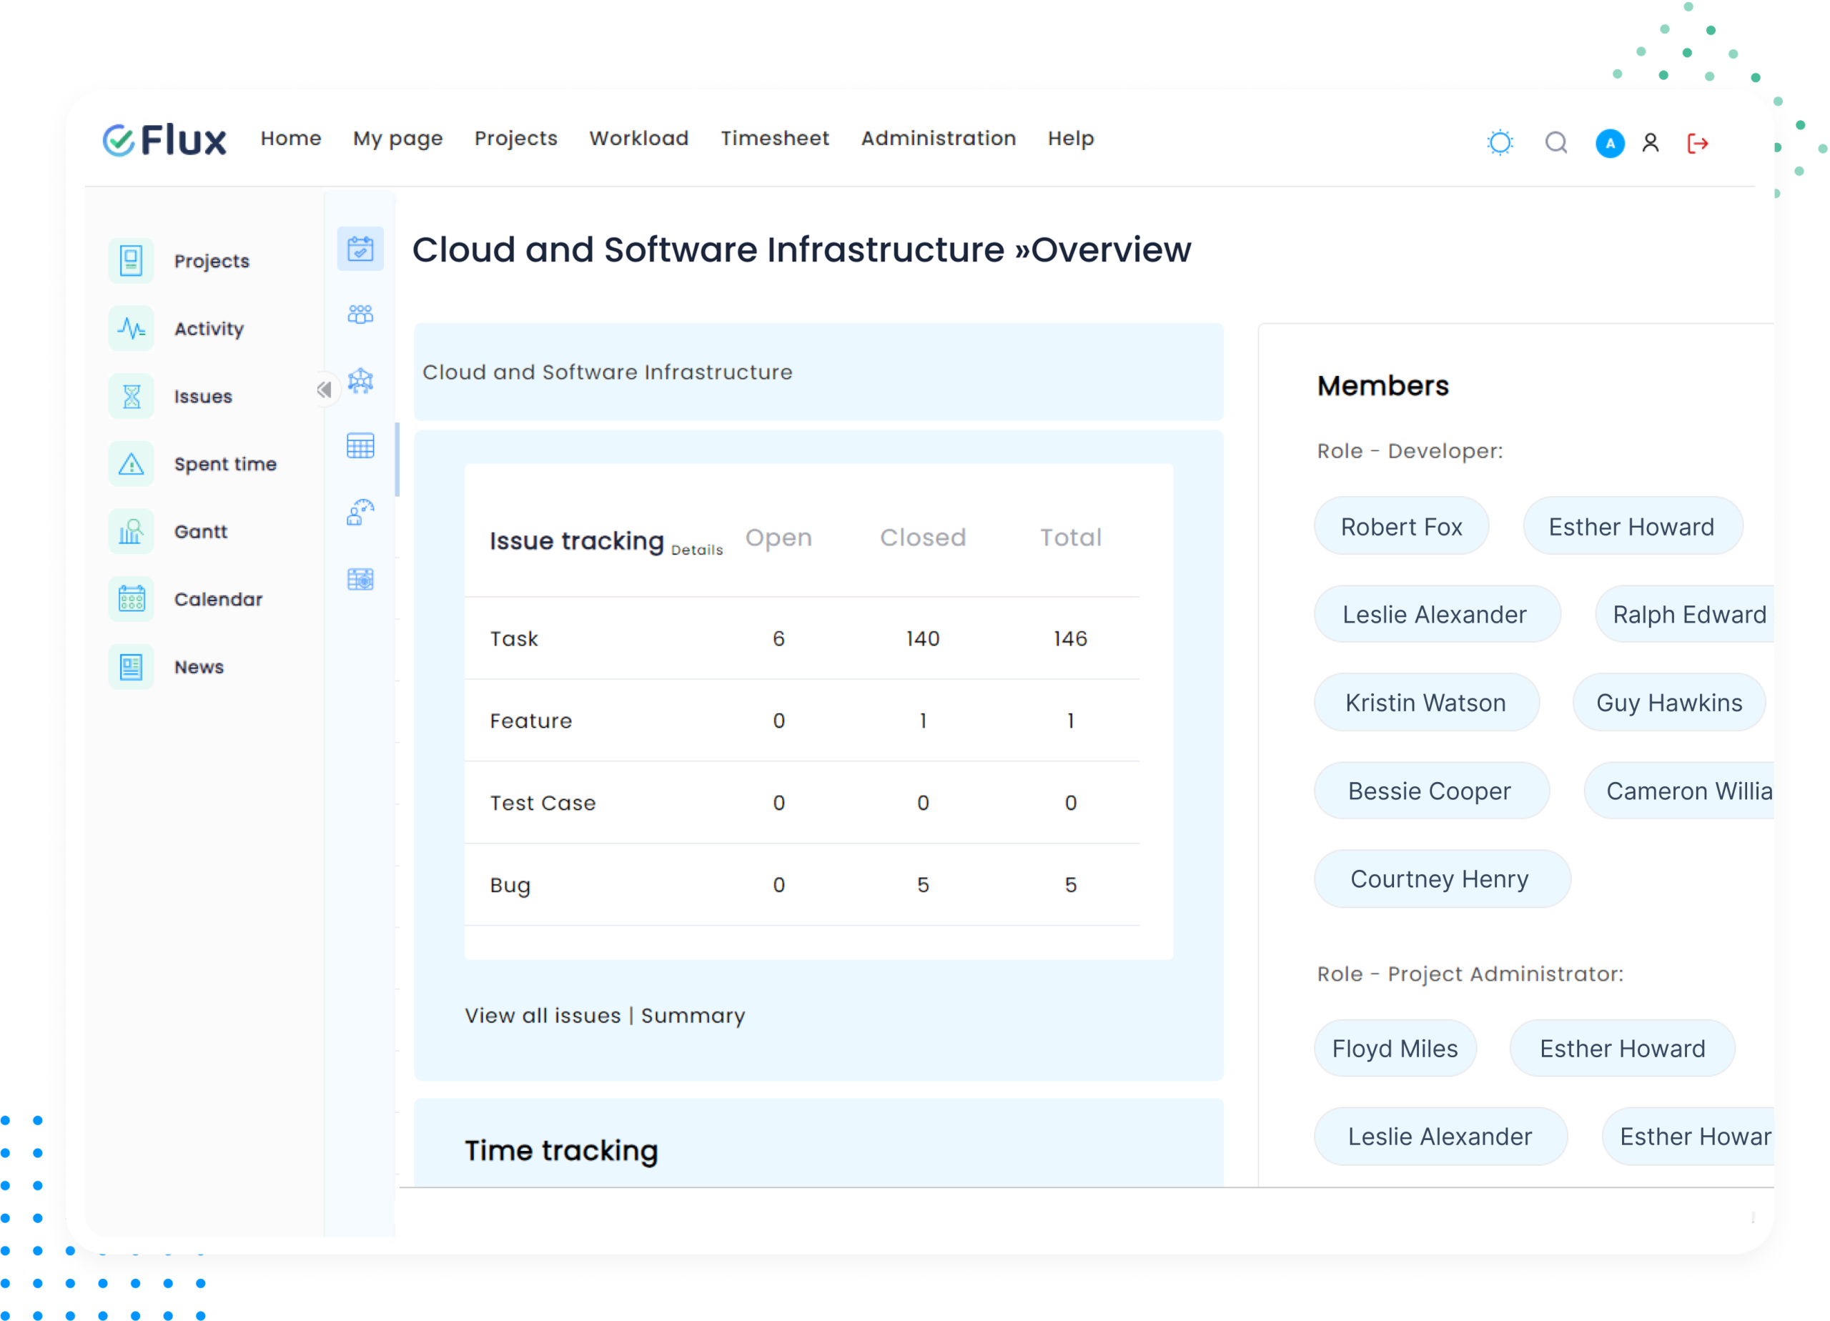Open Spent time in the sidebar
This screenshot has height=1321, width=1830.
(225, 464)
